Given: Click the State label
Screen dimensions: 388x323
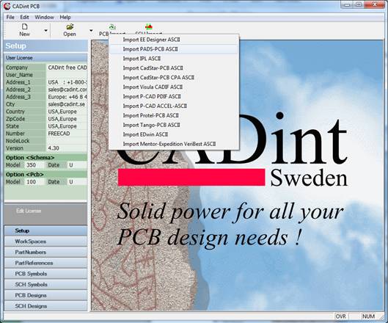Looking at the screenshot, I should (12, 126).
